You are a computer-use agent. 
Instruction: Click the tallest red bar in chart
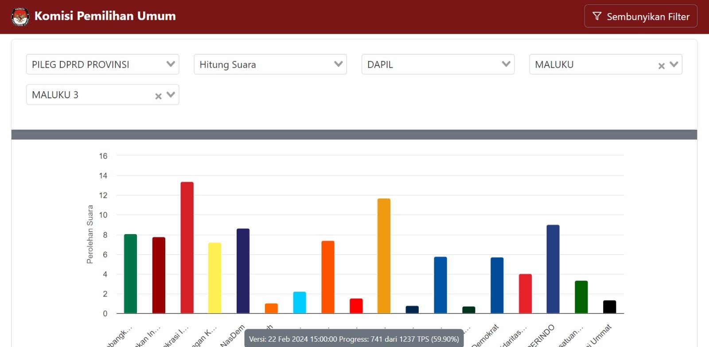[187, 248]
